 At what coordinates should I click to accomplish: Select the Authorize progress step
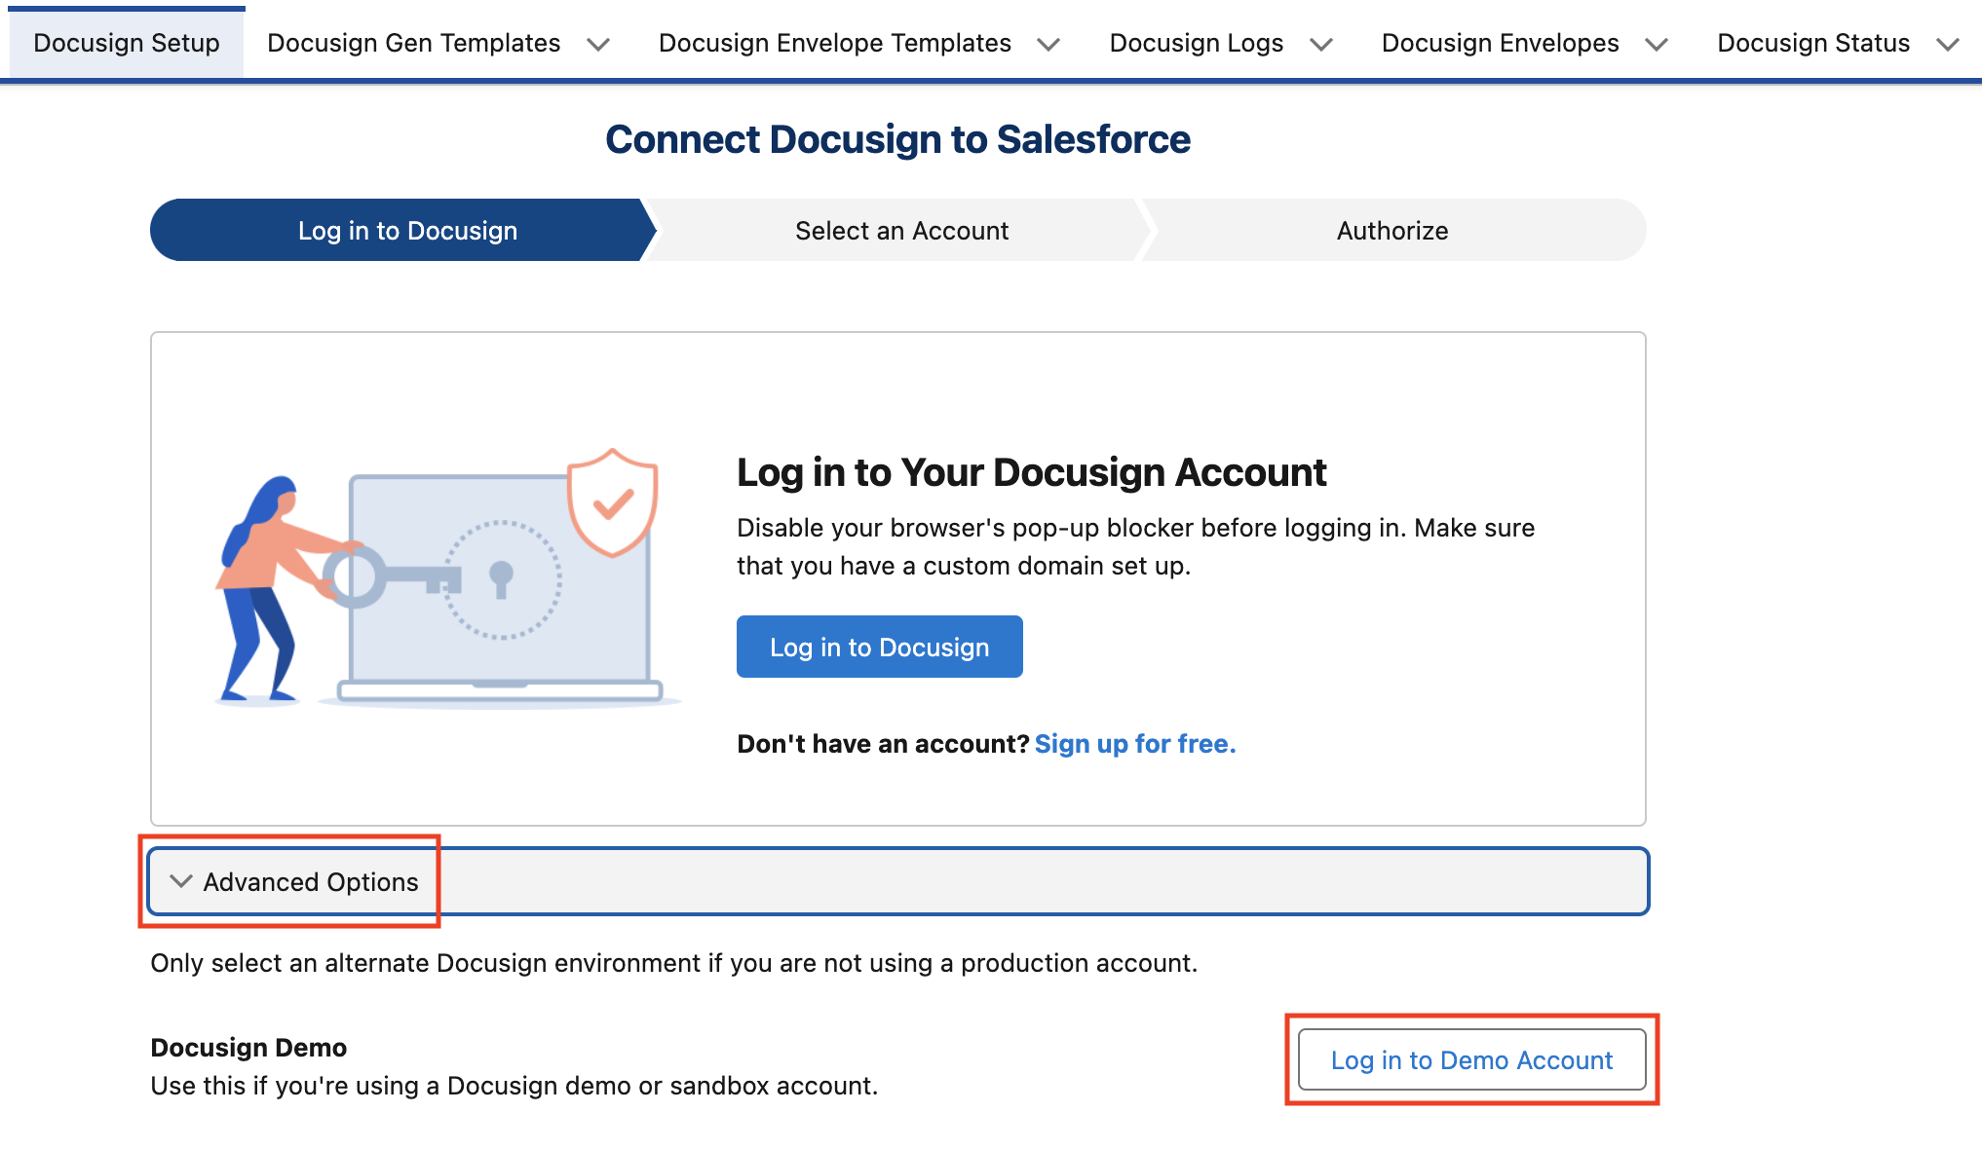[x=1391, y=230]
